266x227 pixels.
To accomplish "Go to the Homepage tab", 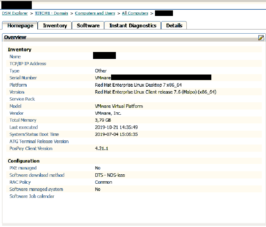I will coord(20,26).
